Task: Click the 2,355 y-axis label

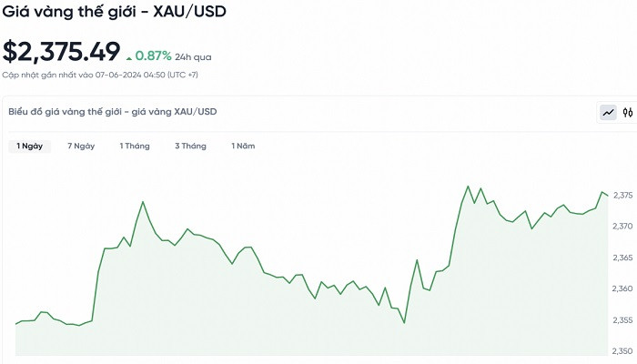Action: (623, 320)
